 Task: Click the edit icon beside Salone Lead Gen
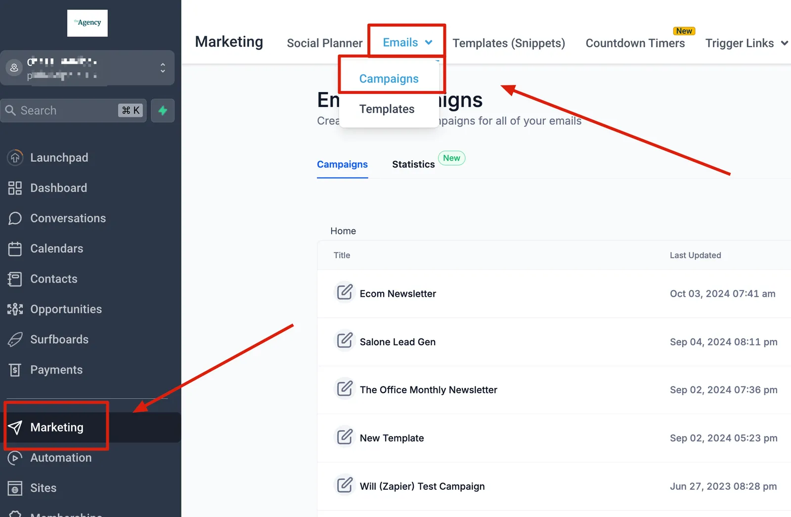[345, 340]
